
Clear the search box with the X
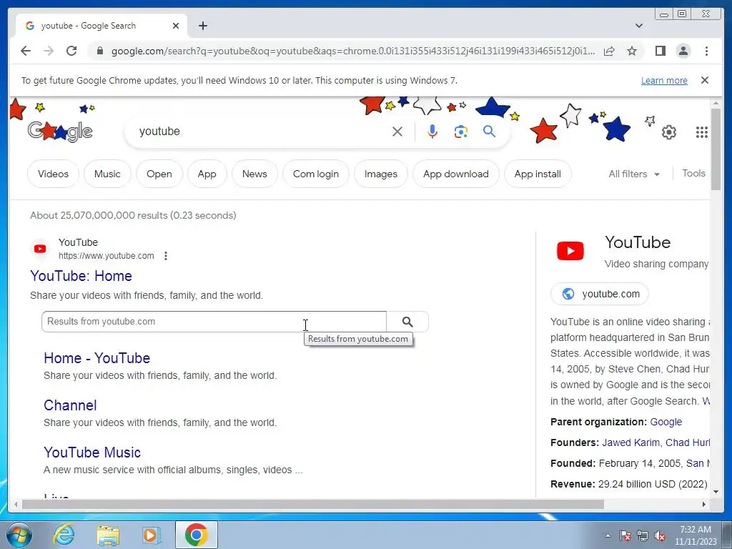point(397,132)
